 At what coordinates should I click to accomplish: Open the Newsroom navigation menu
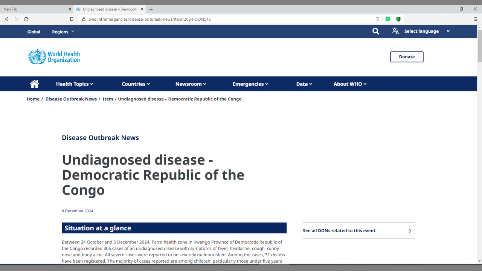191,84
